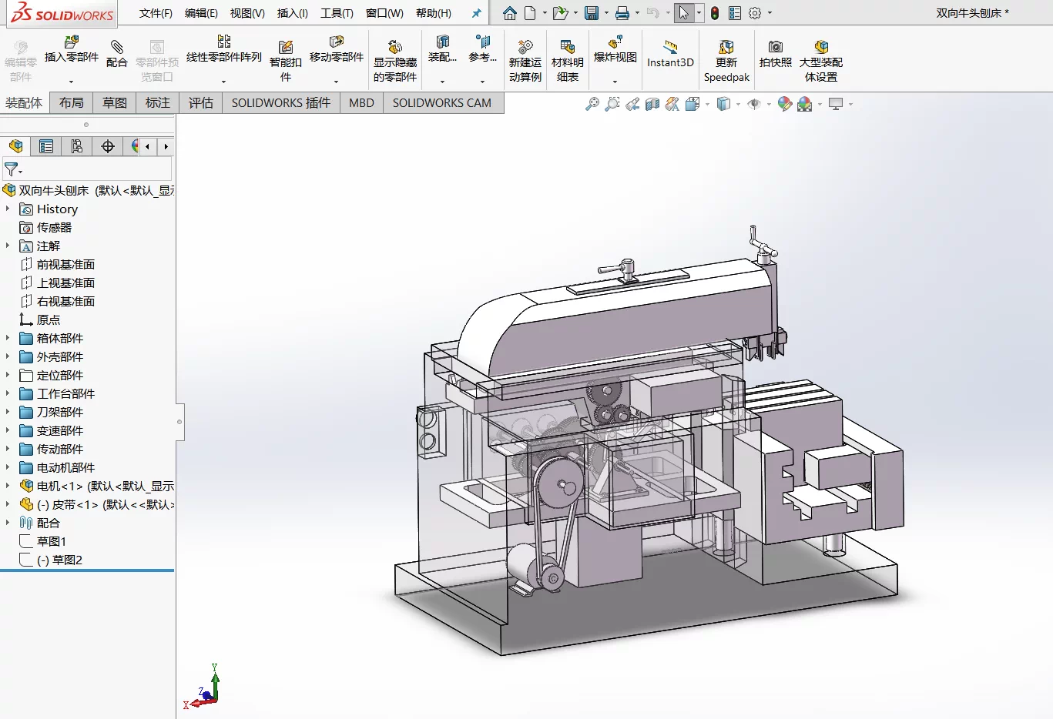Open Smart Fasteners (智能扣件)

pos(286,60)
